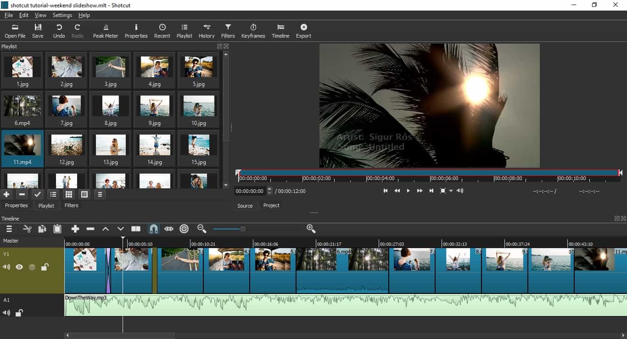Cut the clip with scissors icon in timeline
Image resolution: width=627 pixels, height=339 pixels.
click(27, 229)
